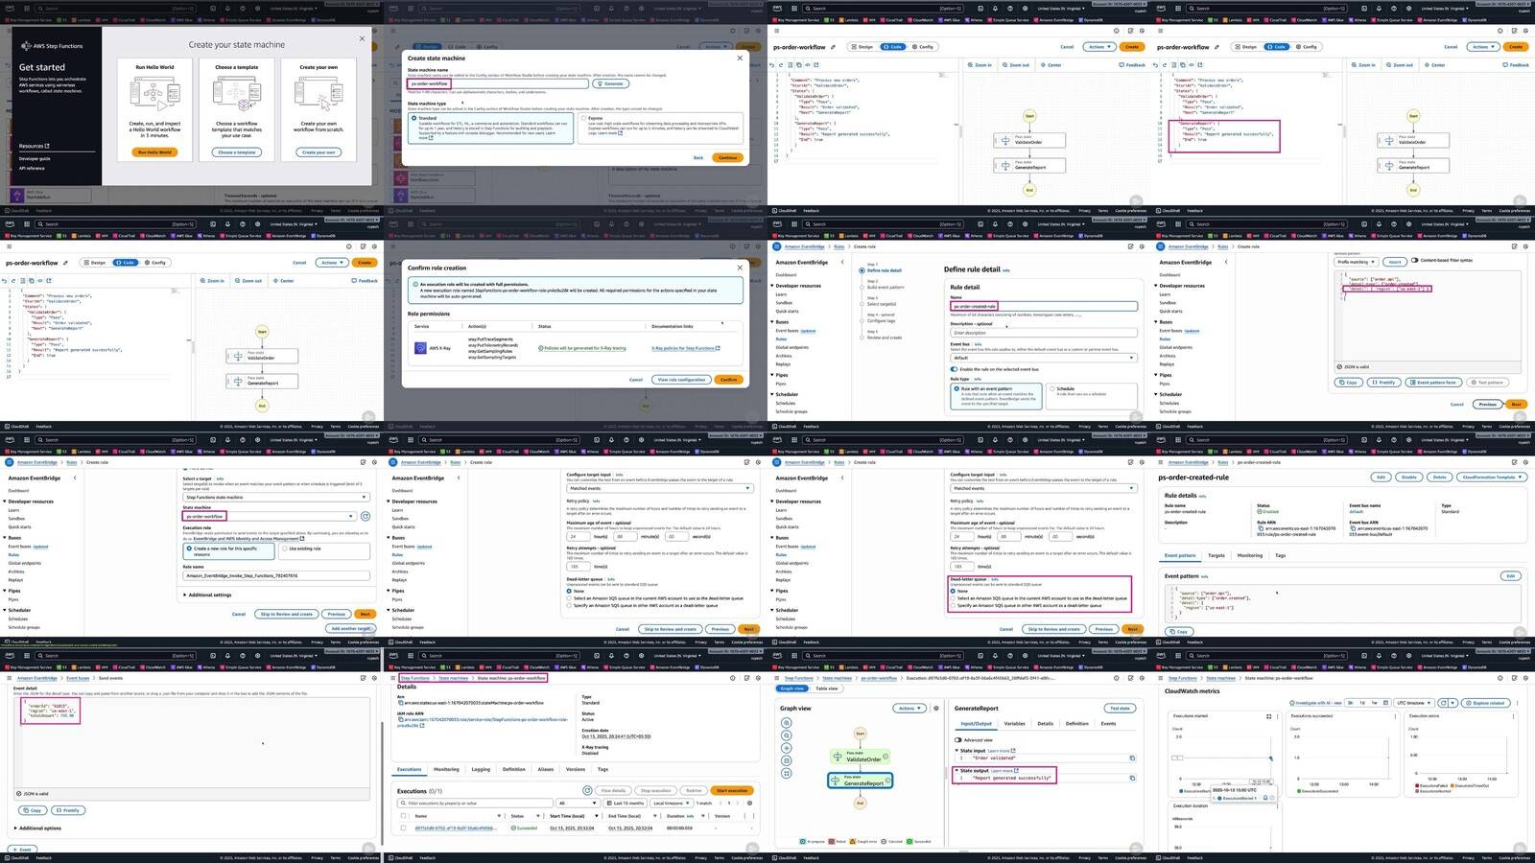
Task: Click View role configuration button
Action: click(x=681, y=380)
